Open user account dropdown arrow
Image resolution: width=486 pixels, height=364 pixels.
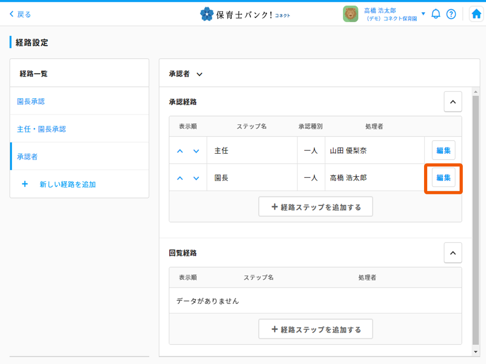423,14
